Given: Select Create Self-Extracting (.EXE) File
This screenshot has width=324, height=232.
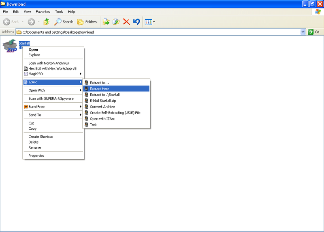Looking at the screenshot, I should pos(116,113).
